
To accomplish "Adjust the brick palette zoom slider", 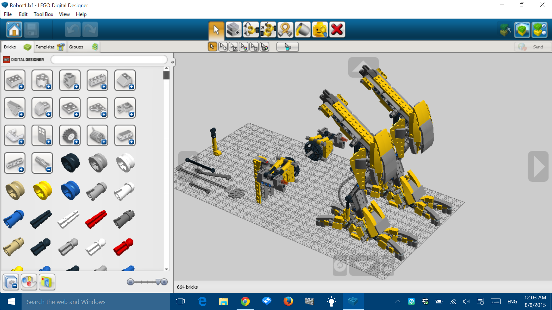I will (x=147, y=282).
